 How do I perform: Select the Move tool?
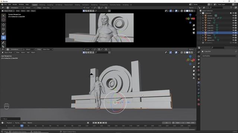click(3, 25)
